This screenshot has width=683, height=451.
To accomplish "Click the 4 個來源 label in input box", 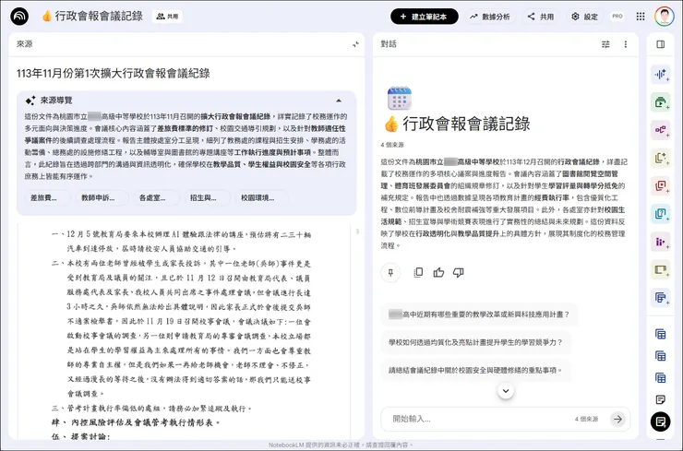I will [586, 419].
